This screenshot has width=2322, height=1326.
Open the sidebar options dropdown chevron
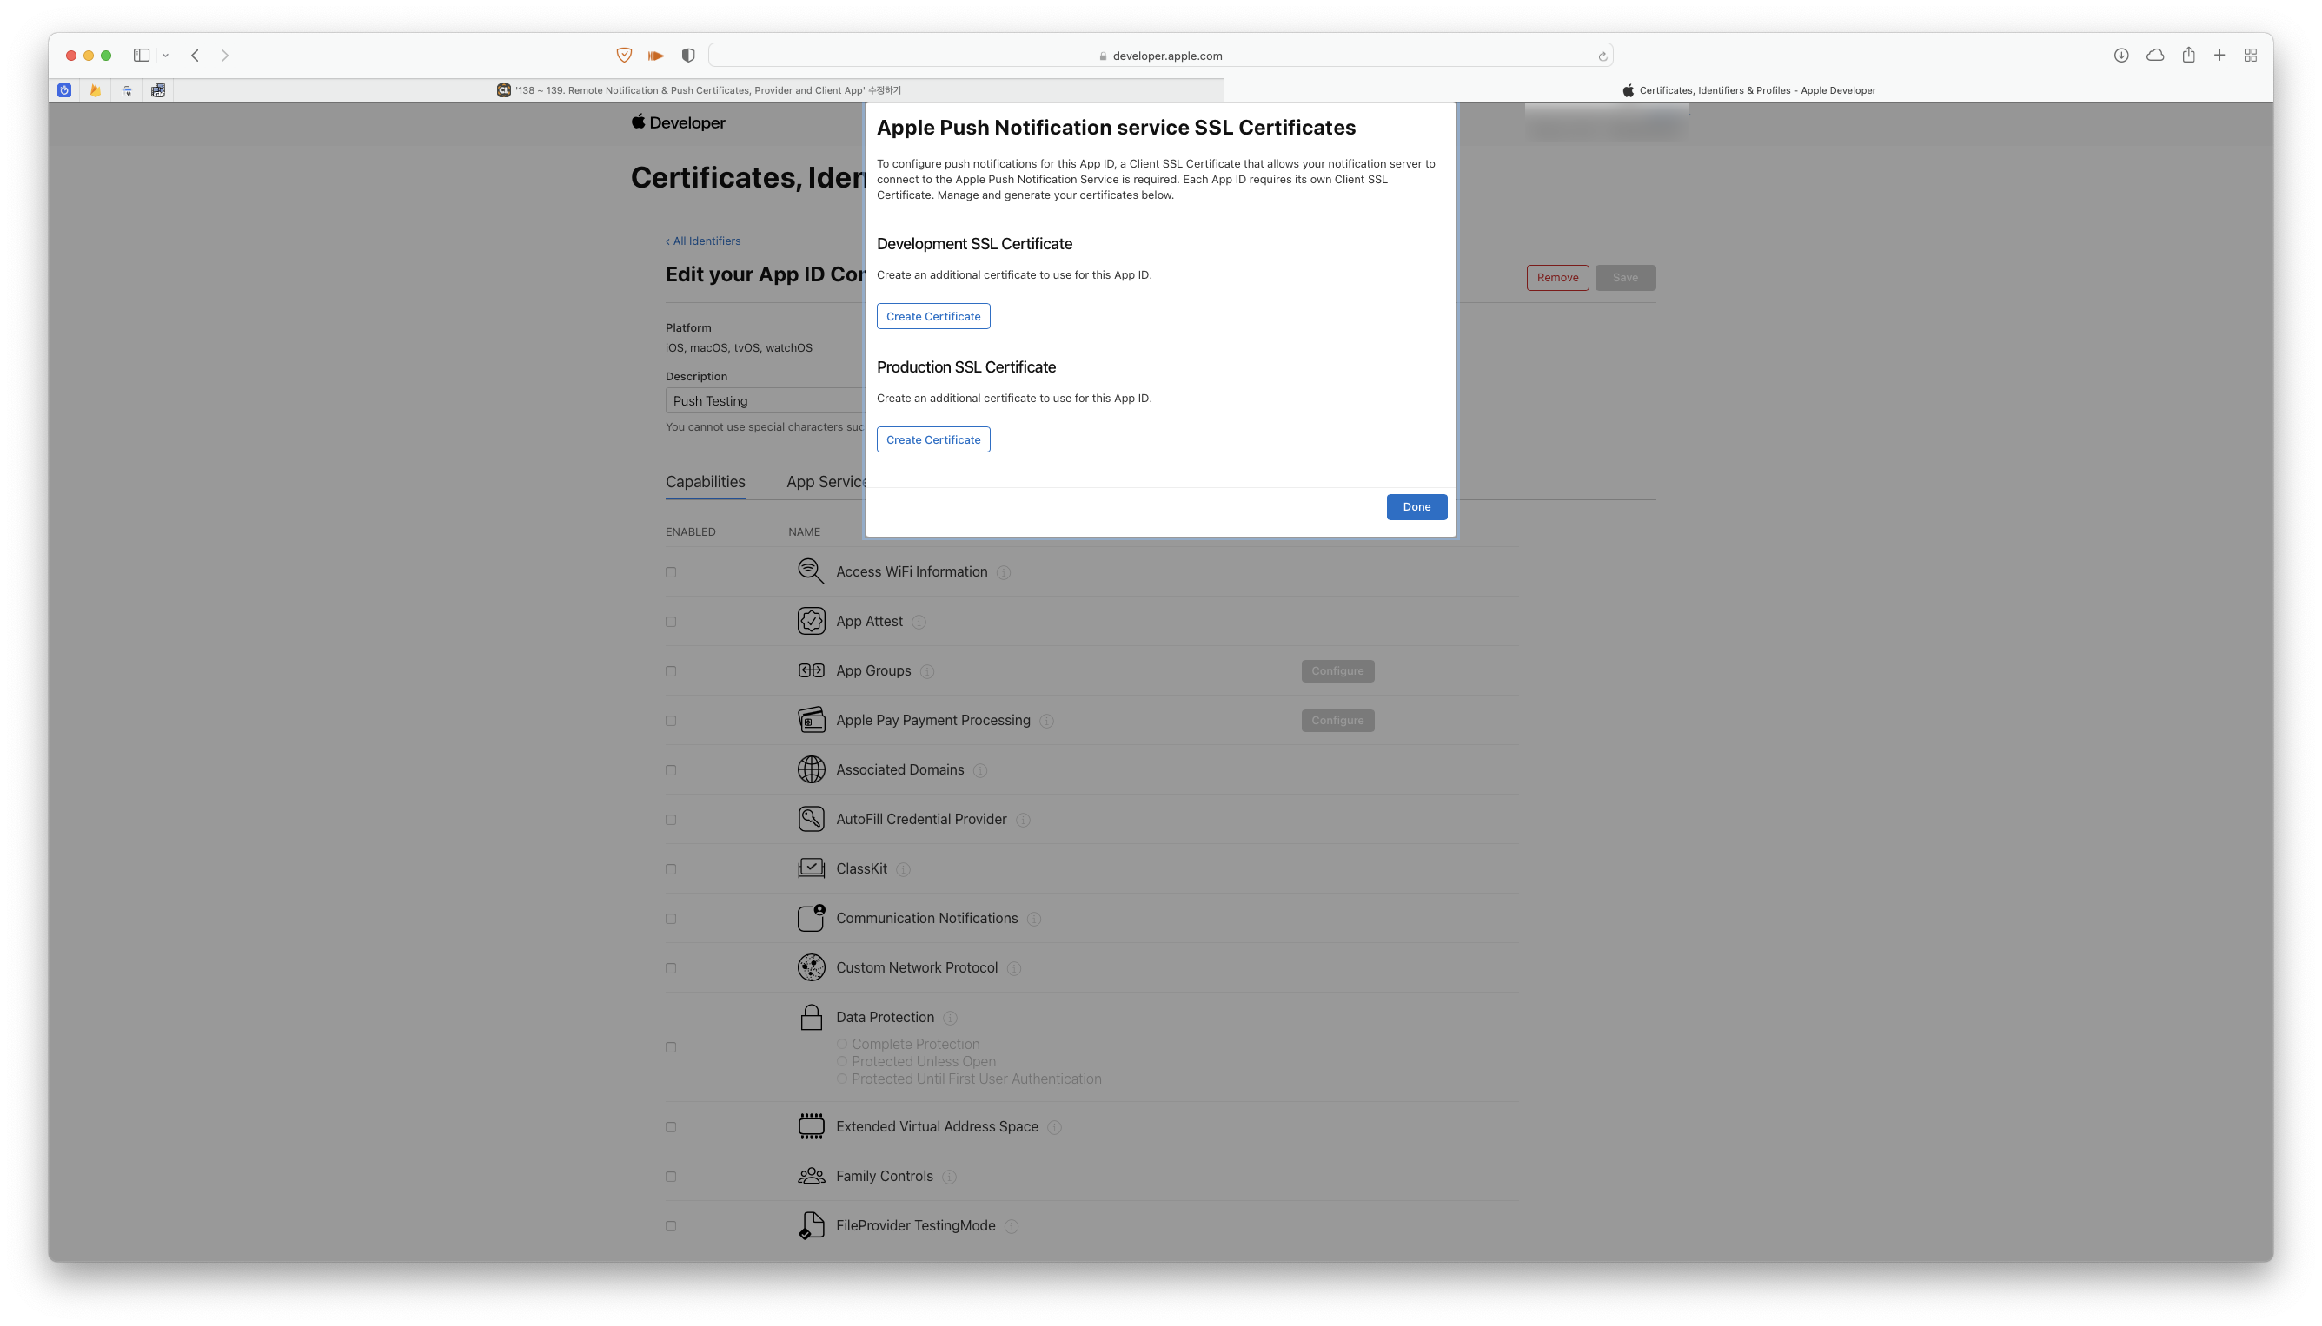[x=166, y=56]
